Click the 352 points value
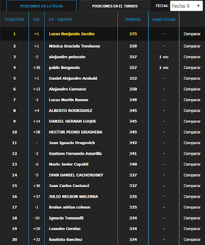 click(133, 78)
